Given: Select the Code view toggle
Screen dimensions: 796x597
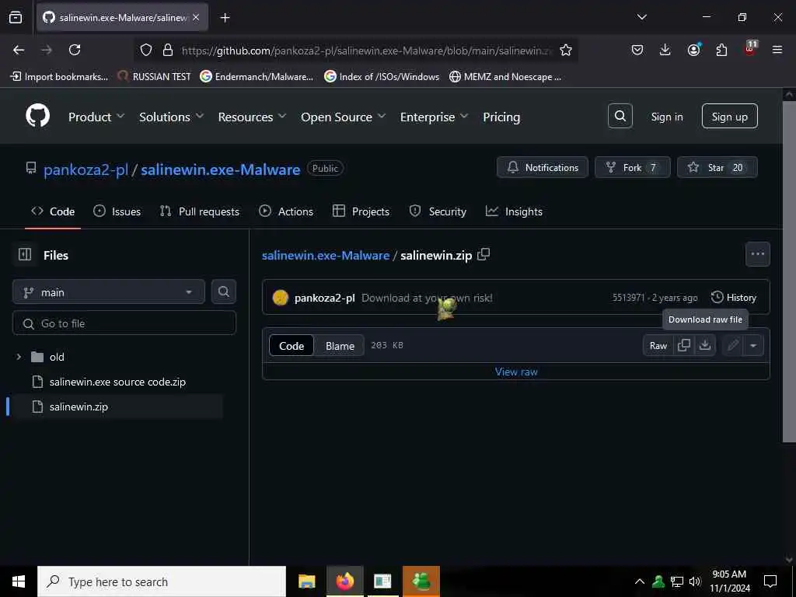Looking at the screenshot, I should pos(292,346).
